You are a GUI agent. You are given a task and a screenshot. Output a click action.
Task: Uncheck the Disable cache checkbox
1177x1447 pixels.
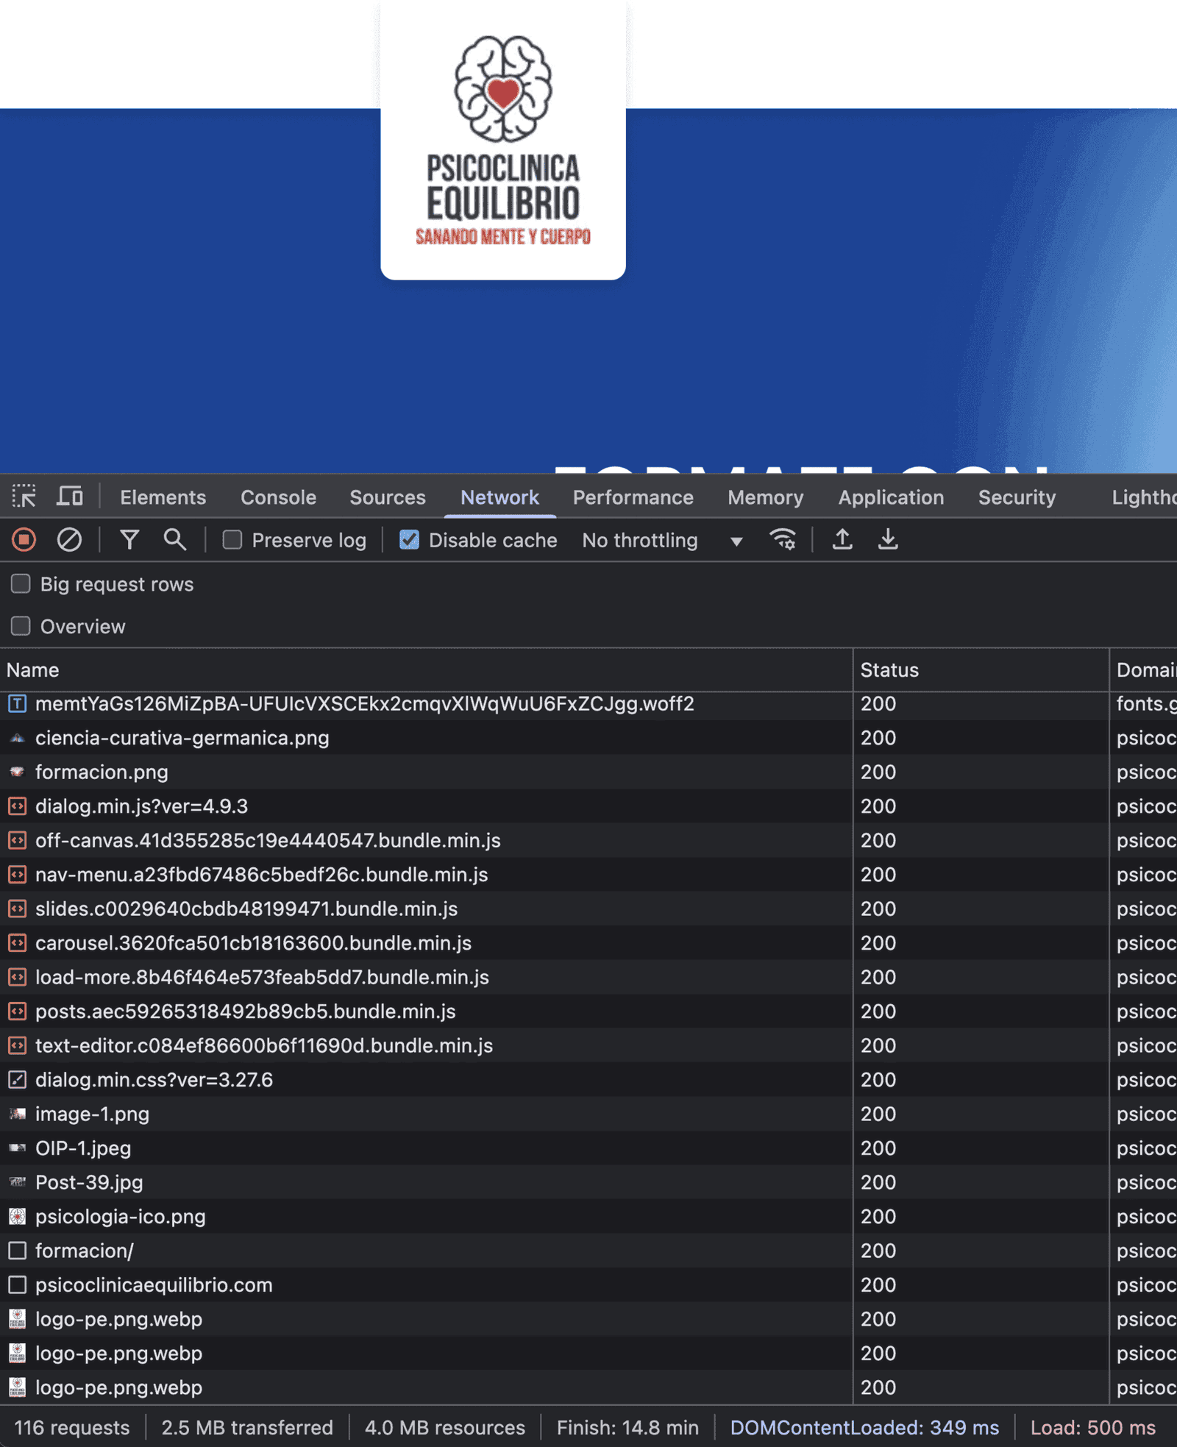pyautogui.click(x=409, y=540)
